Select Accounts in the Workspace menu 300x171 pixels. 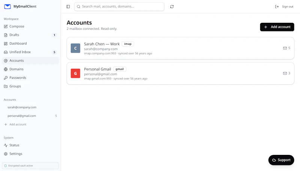click(30, 61)
